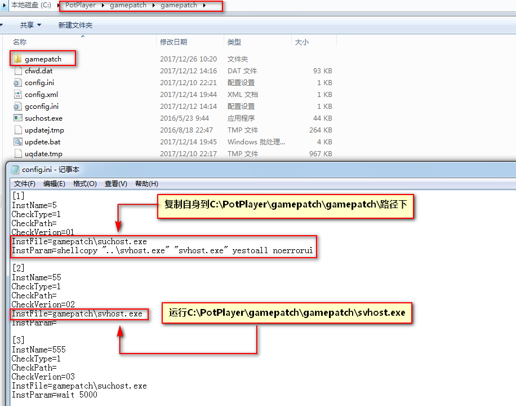Screen dimensions: 516x406
Task: Select the config.ini file icon
Action: point(17,83)
